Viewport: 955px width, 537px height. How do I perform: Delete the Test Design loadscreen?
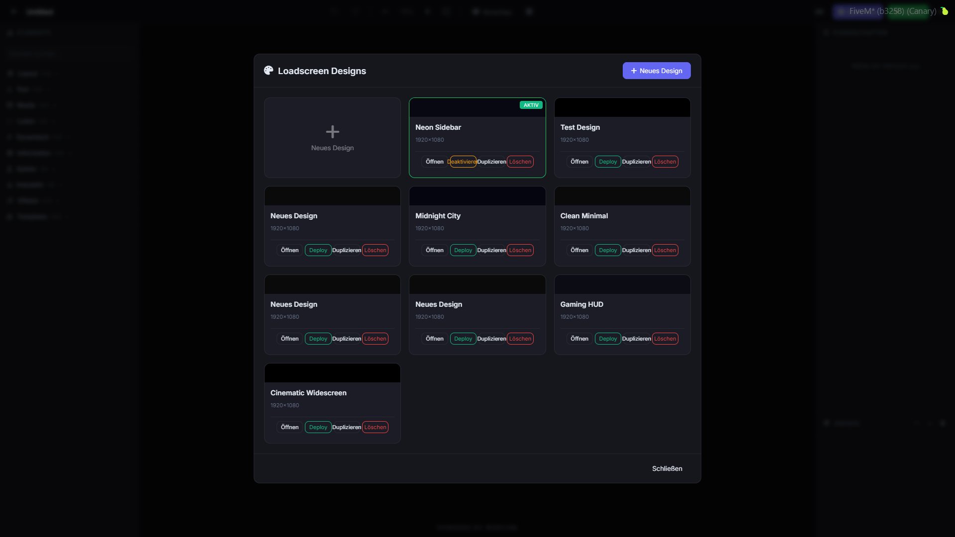[665, 162]
